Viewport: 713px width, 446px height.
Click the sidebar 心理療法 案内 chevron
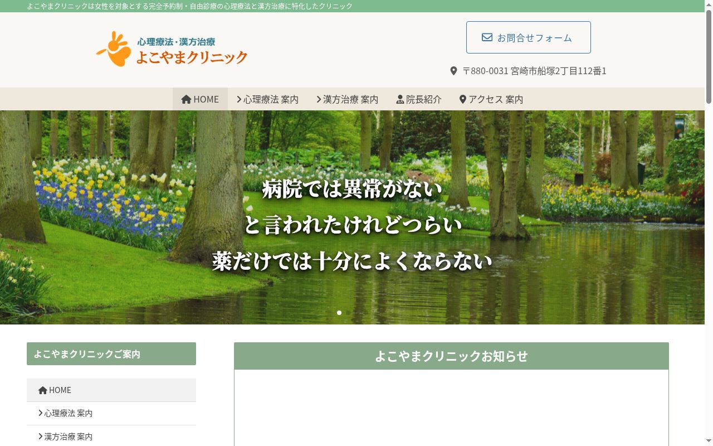coord(41,413)
